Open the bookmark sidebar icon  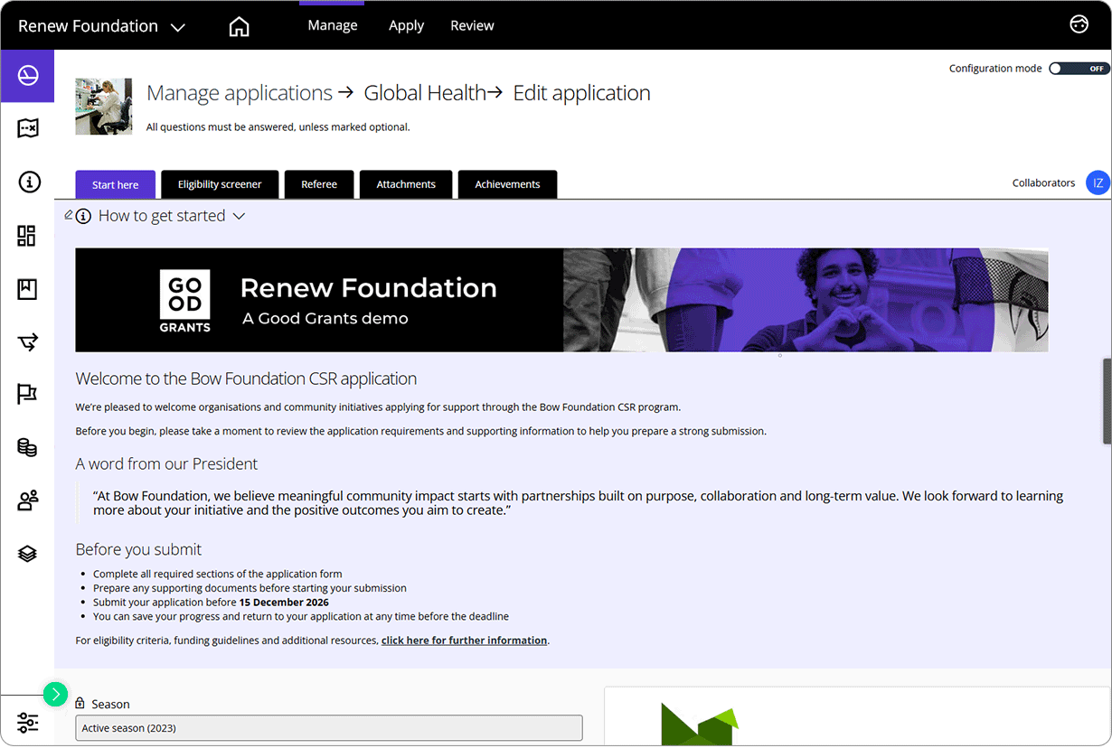27,289
